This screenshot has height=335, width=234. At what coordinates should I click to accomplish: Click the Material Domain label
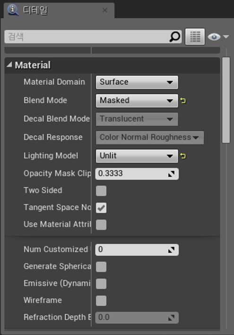click(x=54, y=82)
